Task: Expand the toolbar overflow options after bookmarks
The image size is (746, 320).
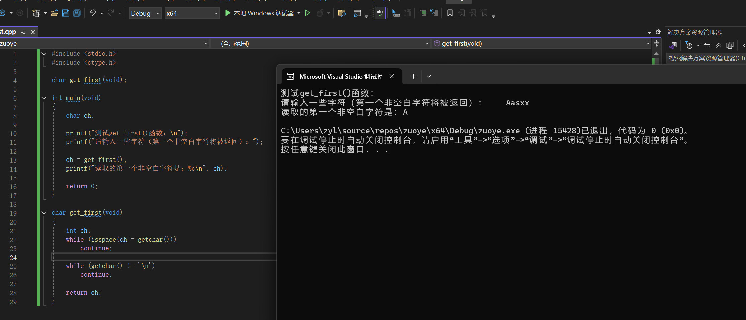Action: [493, 16]
